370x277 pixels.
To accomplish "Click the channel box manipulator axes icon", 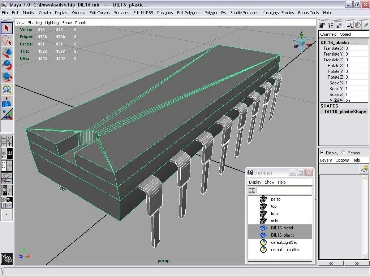I will tap(350, 26).
